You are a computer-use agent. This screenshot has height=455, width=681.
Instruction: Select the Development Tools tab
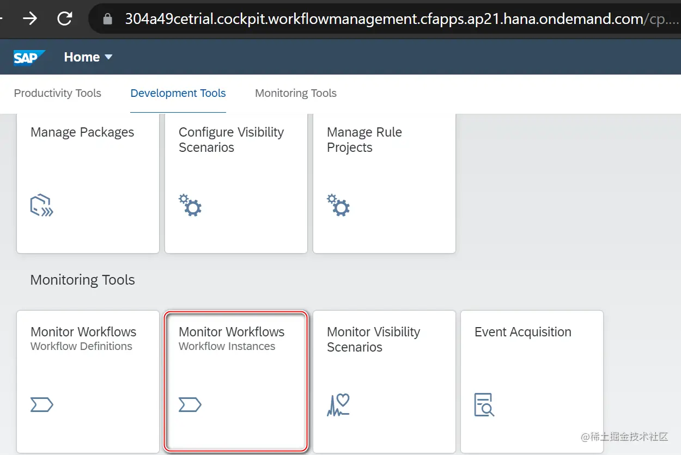coord(178,93)
